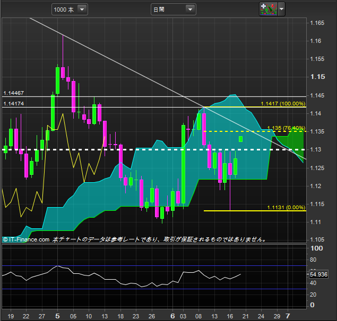Click the 1000本 text field
Screen dimensions: 337x321
(64, 10)
